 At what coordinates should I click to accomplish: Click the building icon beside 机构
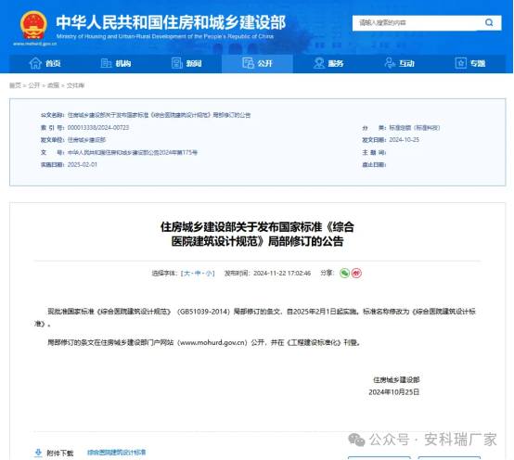coord(106,63)
